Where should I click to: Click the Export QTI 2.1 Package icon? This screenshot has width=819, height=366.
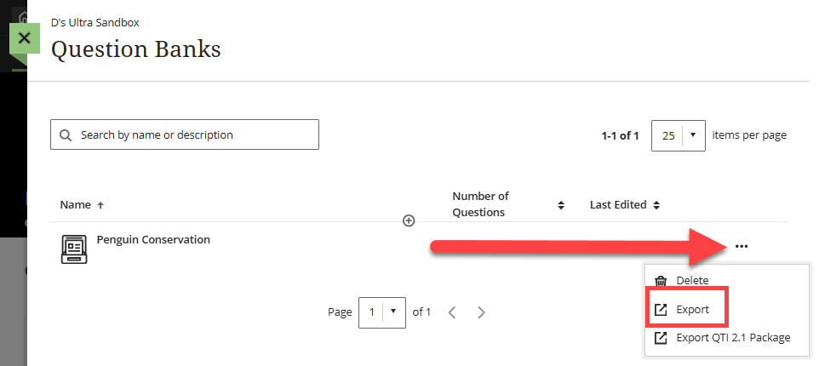tap(661, 338)
